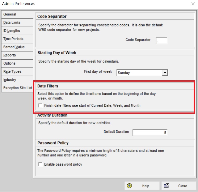Open the Reports tab
The image size is (198, 192).
pos(17,55)
